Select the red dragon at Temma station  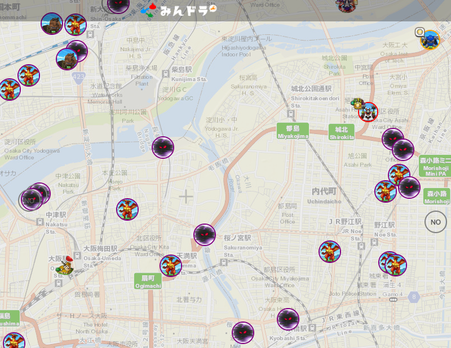coord(171,266)
